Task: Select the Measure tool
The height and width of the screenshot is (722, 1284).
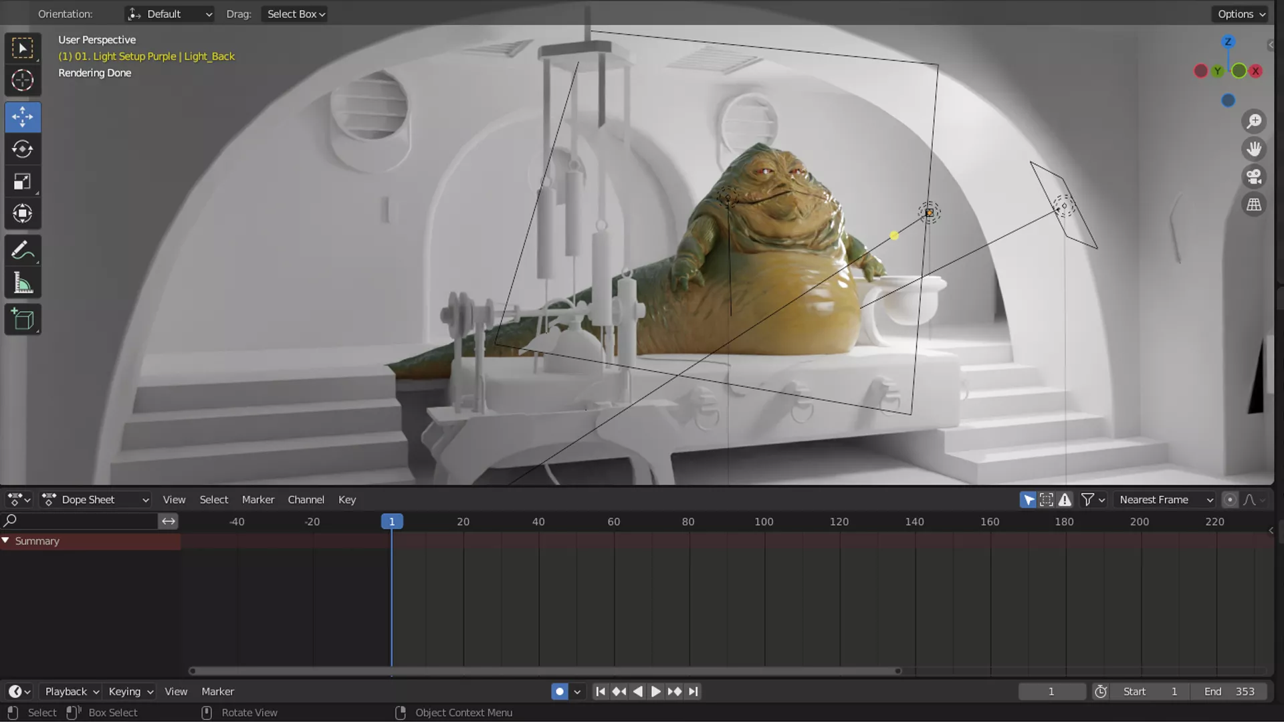Action: 23,283
